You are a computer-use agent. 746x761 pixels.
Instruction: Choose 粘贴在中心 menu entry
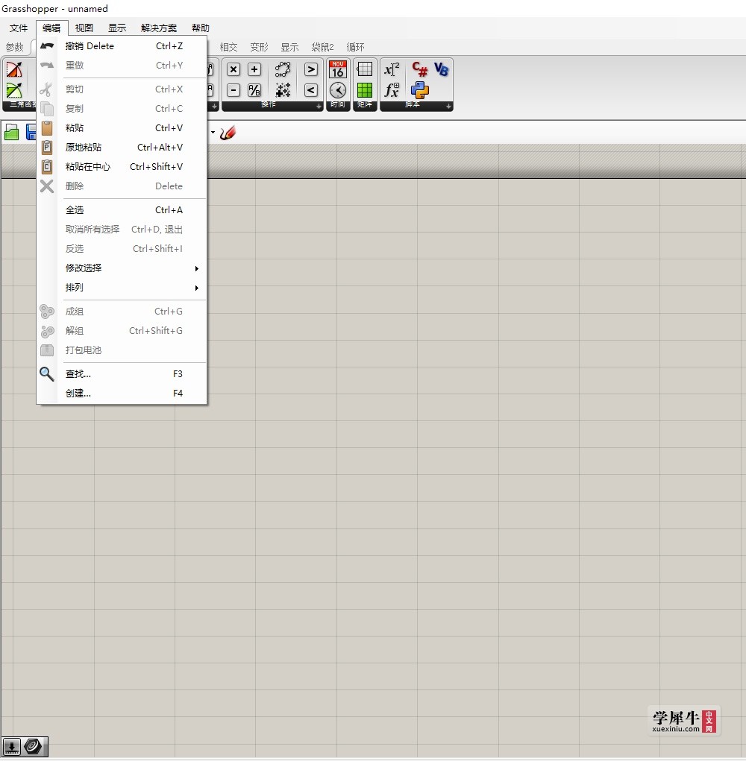click(x=122, y=167)
